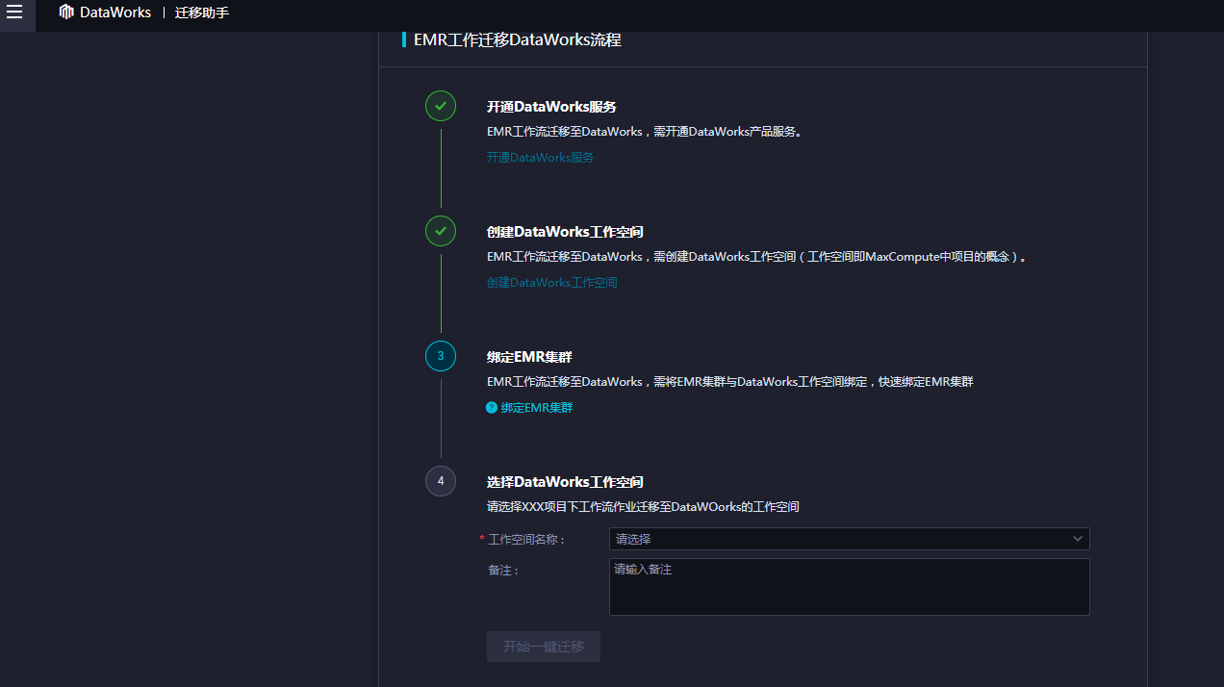Click the description mentioning MaxCompute中项目的概念
The image size is (1224, 687).
tap(756, 257)
